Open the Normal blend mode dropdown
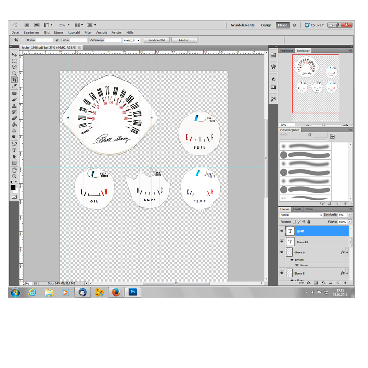Image resolution: width=368 pixels, height=368 pixels. (301, 215)
